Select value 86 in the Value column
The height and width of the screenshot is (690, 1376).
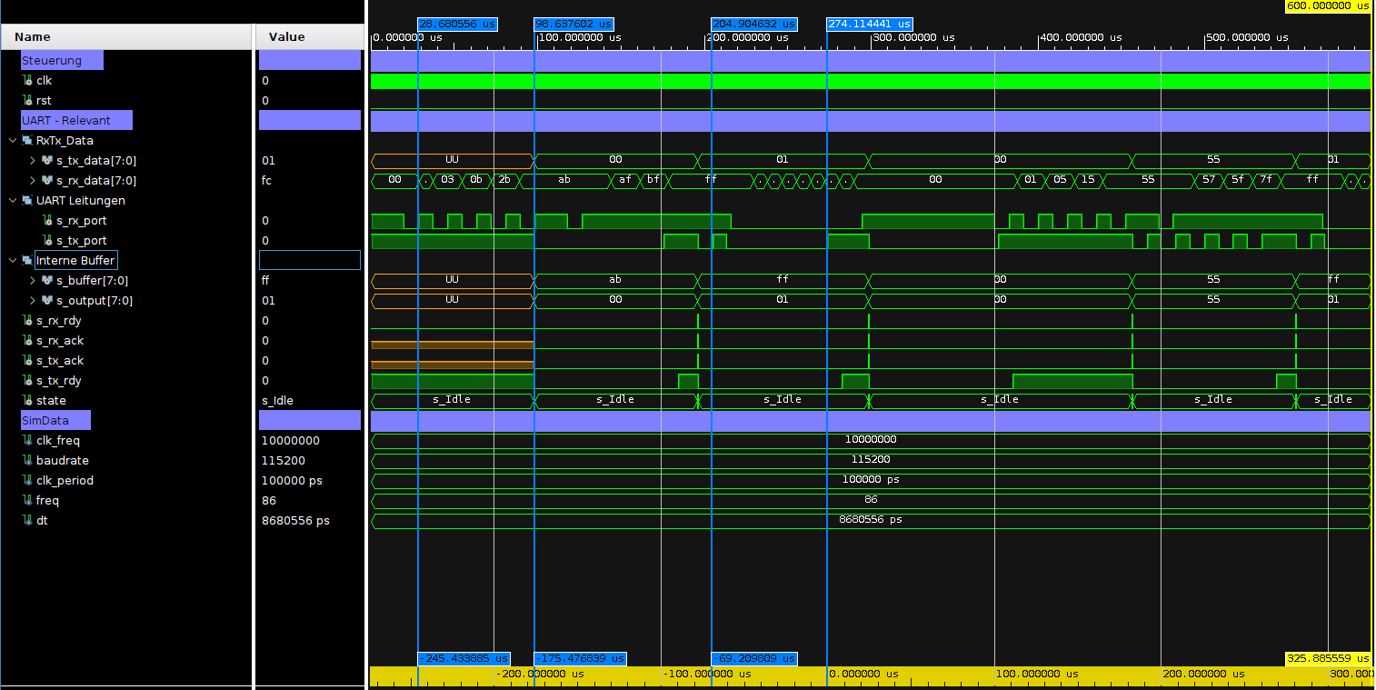click(x=269, y=501)
